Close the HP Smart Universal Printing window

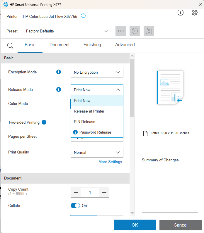pos(201,4)
